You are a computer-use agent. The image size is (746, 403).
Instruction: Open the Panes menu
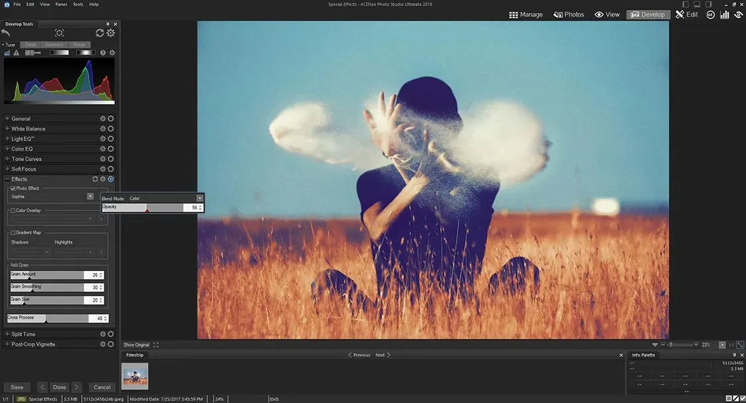(x=61, y=4)
